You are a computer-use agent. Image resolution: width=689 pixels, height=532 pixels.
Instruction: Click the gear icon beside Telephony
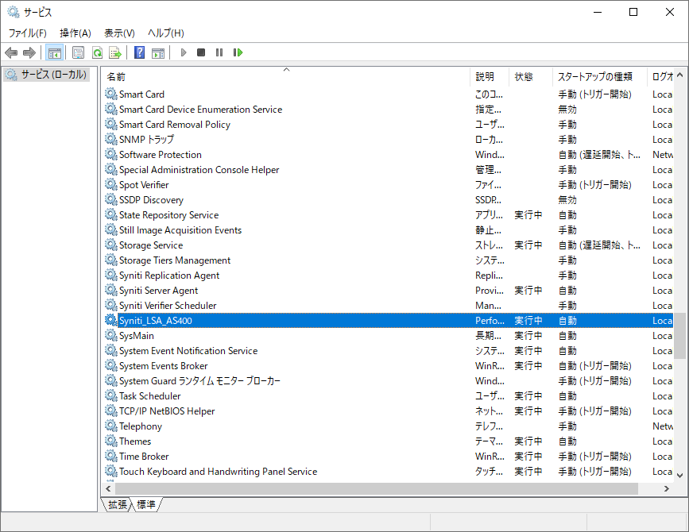(x=111, y=426)
